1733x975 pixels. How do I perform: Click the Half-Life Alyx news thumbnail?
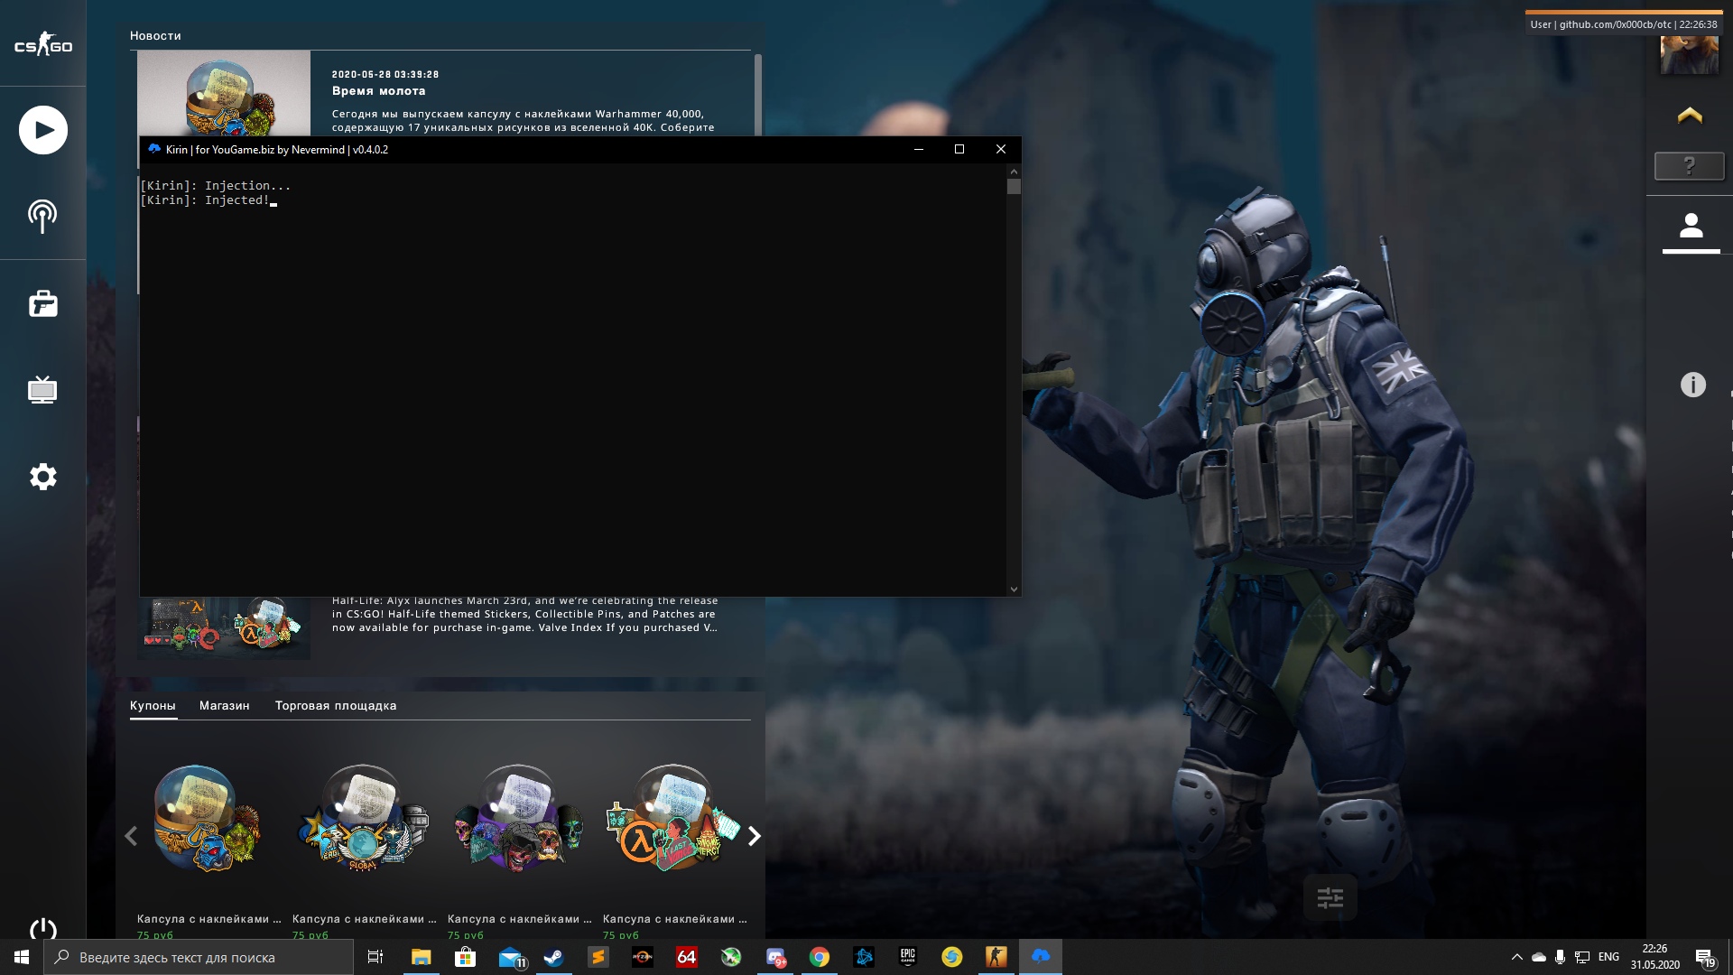[224, 627]
